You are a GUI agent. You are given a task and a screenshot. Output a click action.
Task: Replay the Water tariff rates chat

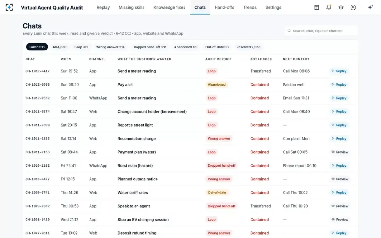point(339,193)
